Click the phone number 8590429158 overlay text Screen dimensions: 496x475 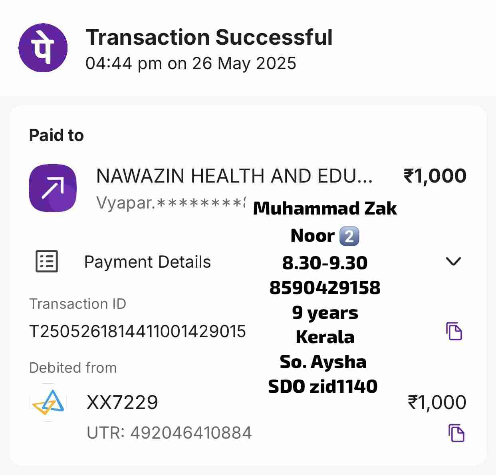325,288
